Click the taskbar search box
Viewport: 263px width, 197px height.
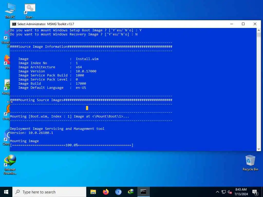coord(49,192)
